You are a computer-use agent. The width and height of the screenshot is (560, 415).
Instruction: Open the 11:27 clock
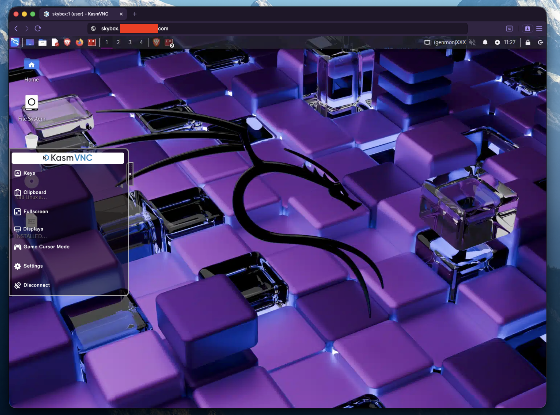coord(510,42)
